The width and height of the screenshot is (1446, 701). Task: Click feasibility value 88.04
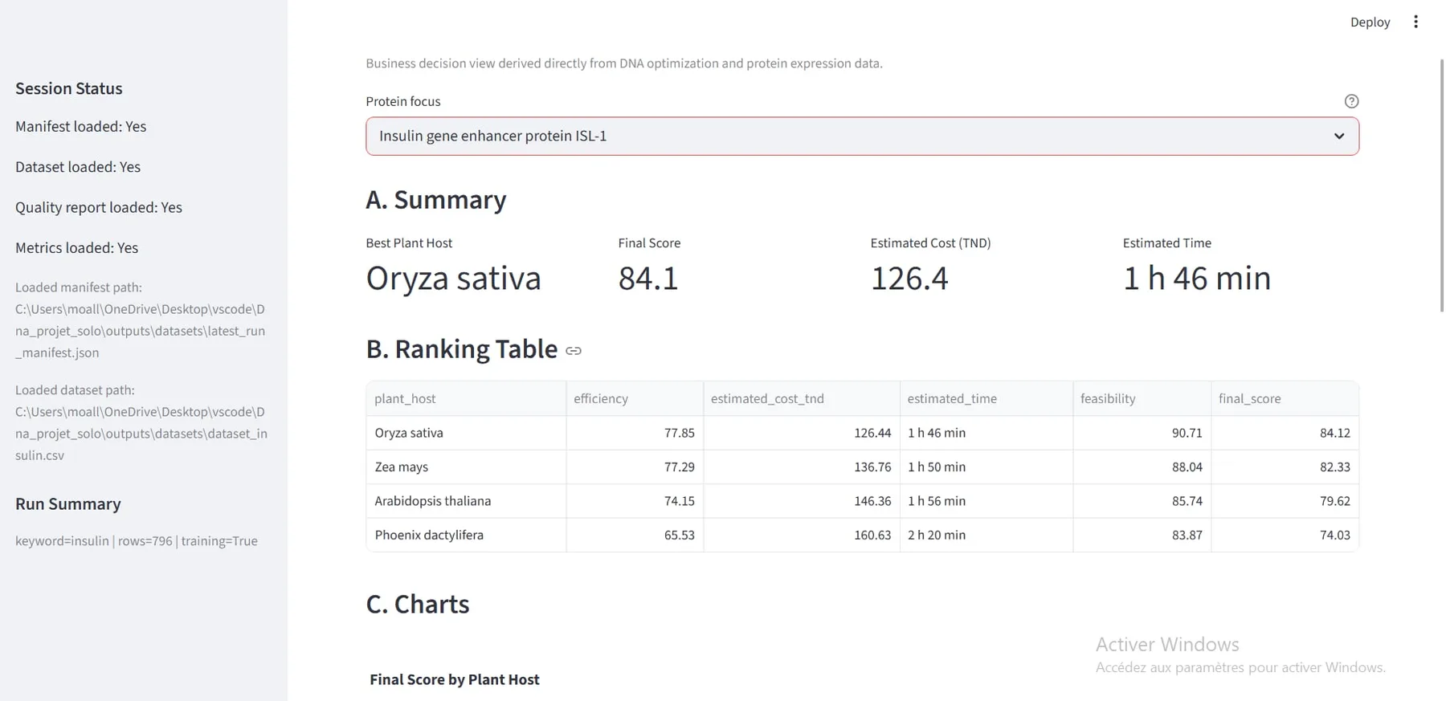pos(1142,467)
